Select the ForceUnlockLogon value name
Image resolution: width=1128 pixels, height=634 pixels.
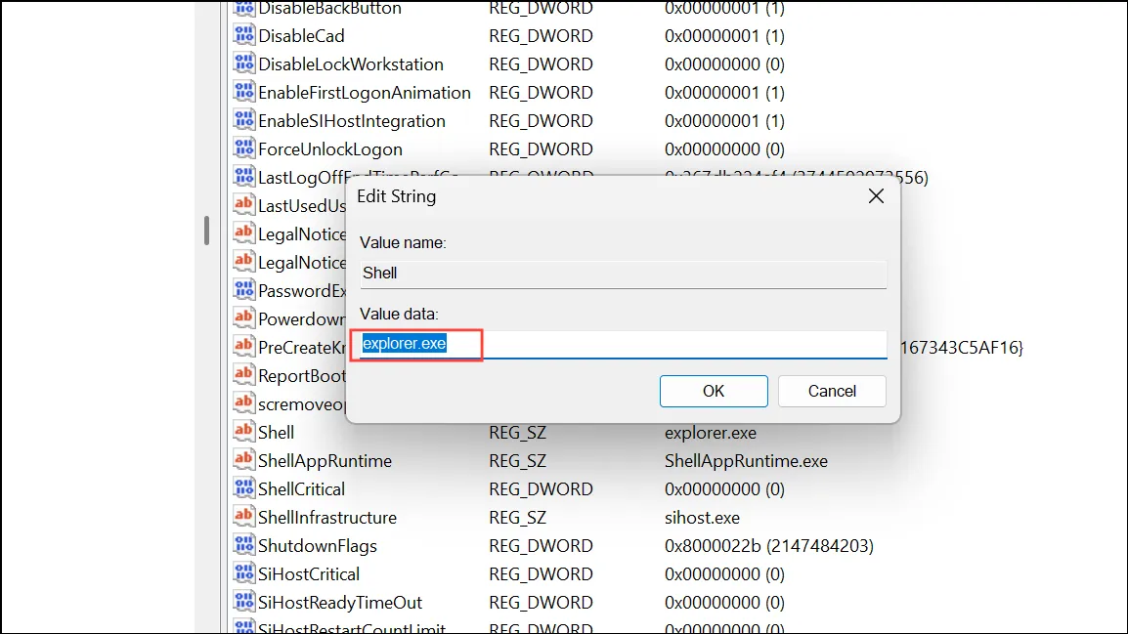[330, 149]
